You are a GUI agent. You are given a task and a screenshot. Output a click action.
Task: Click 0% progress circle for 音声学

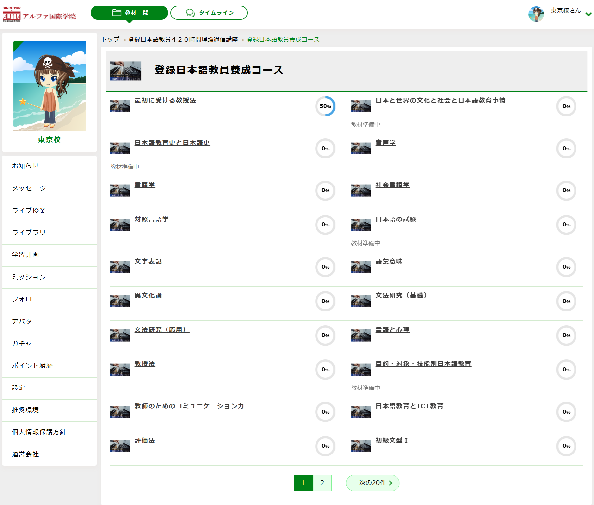(x=566, y=149)
